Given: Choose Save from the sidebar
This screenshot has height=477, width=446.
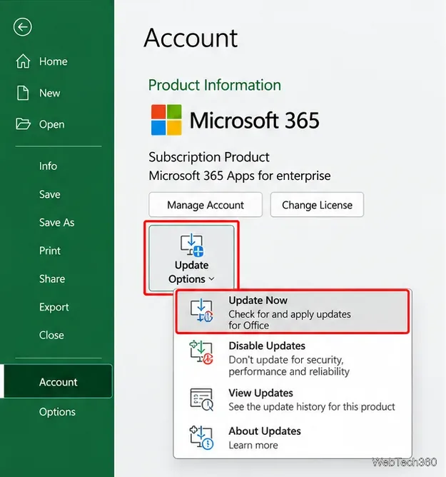Looking at the screenshot, I should coord(49,194).
